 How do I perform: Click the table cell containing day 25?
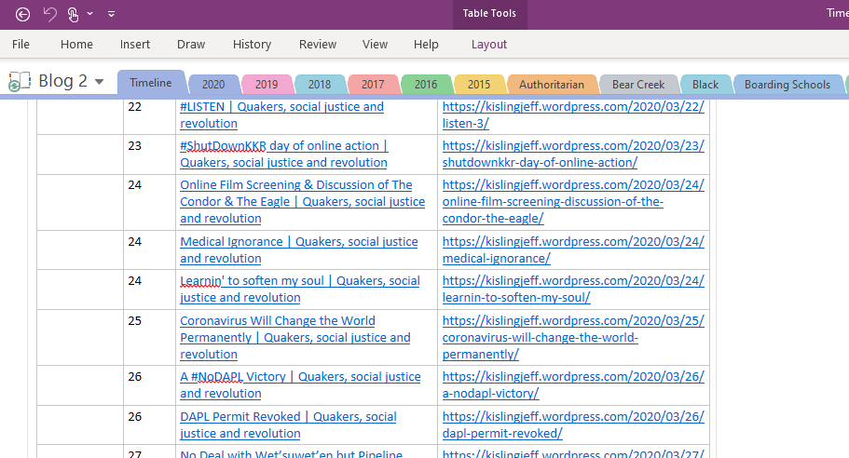[x=135, y=321]
